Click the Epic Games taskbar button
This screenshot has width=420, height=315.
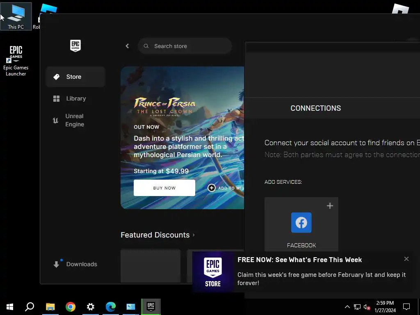click(151, 307)
